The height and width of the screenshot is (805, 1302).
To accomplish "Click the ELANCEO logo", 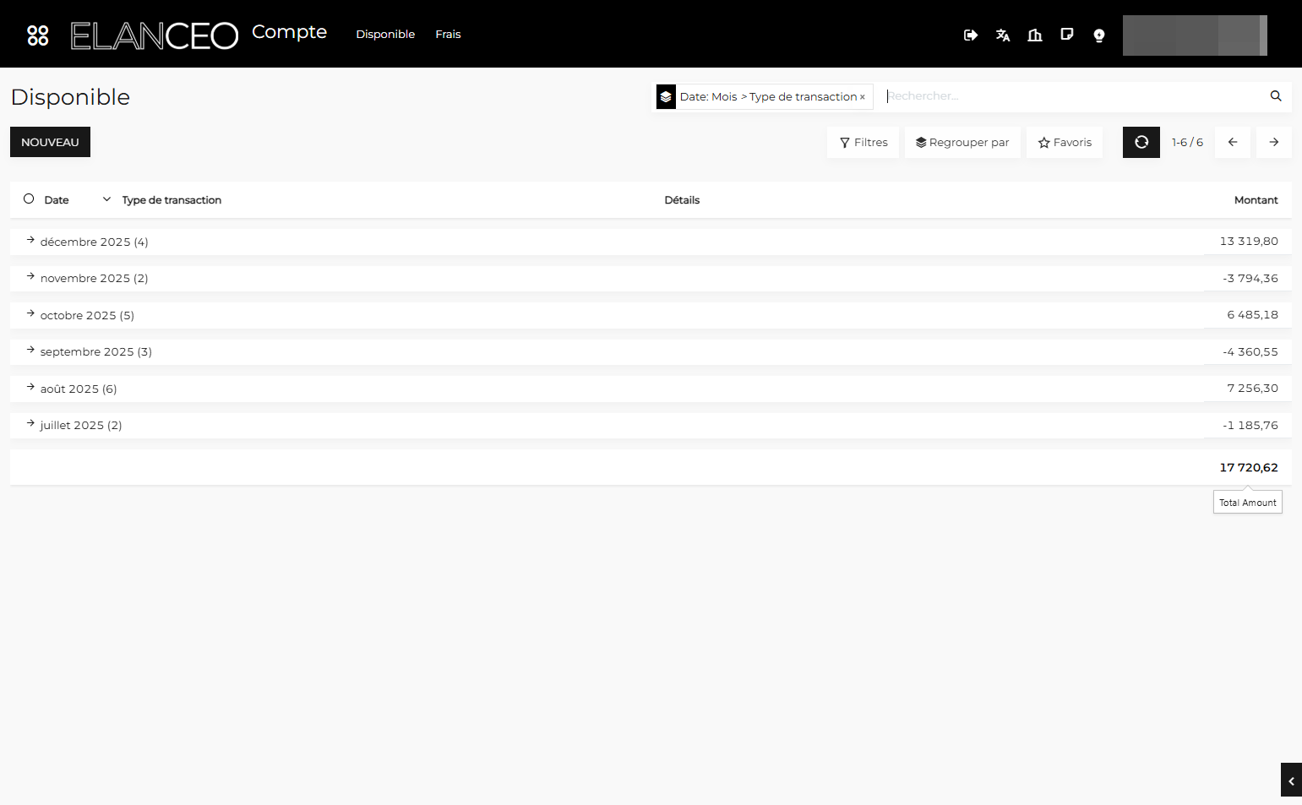I will [155, 35].
